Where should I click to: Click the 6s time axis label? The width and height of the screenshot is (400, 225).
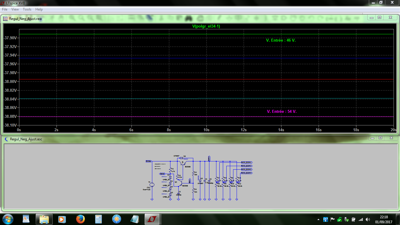tap(131, 130)
